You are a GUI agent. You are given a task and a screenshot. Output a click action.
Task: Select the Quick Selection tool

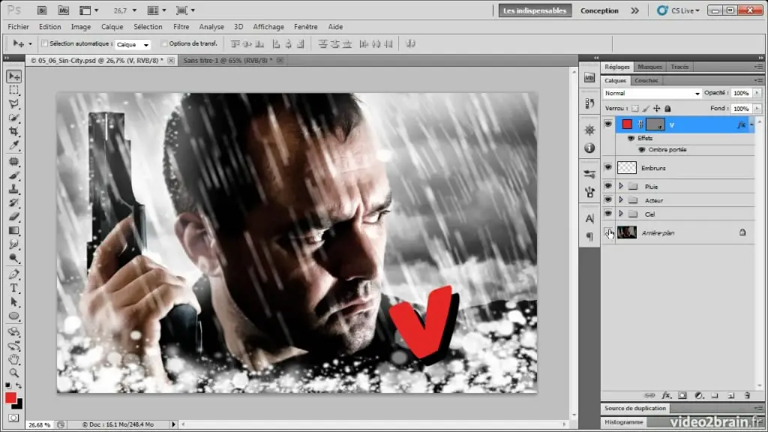pos(13,118)
